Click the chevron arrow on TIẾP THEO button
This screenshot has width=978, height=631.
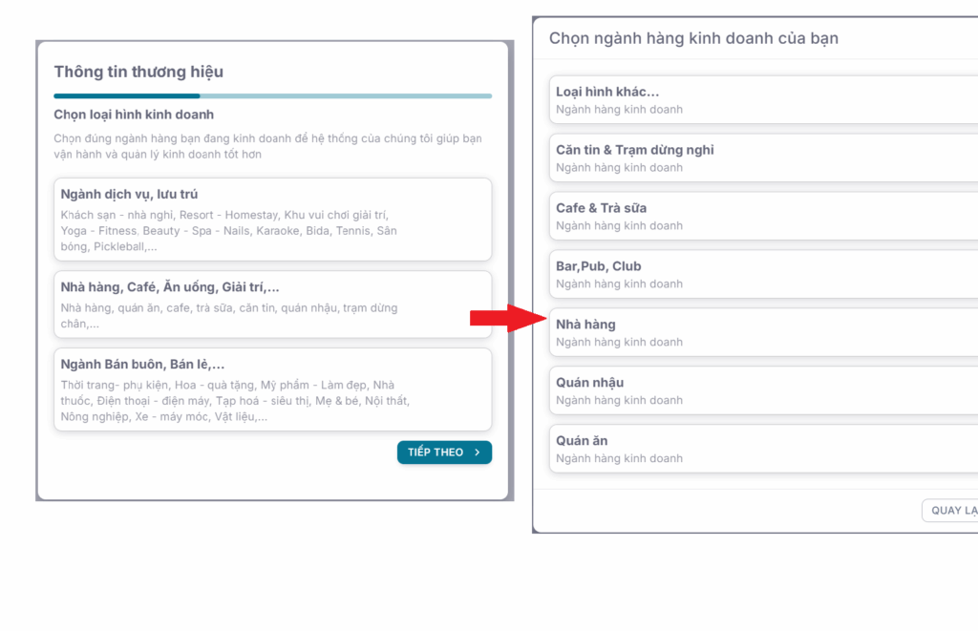(478, 452)
